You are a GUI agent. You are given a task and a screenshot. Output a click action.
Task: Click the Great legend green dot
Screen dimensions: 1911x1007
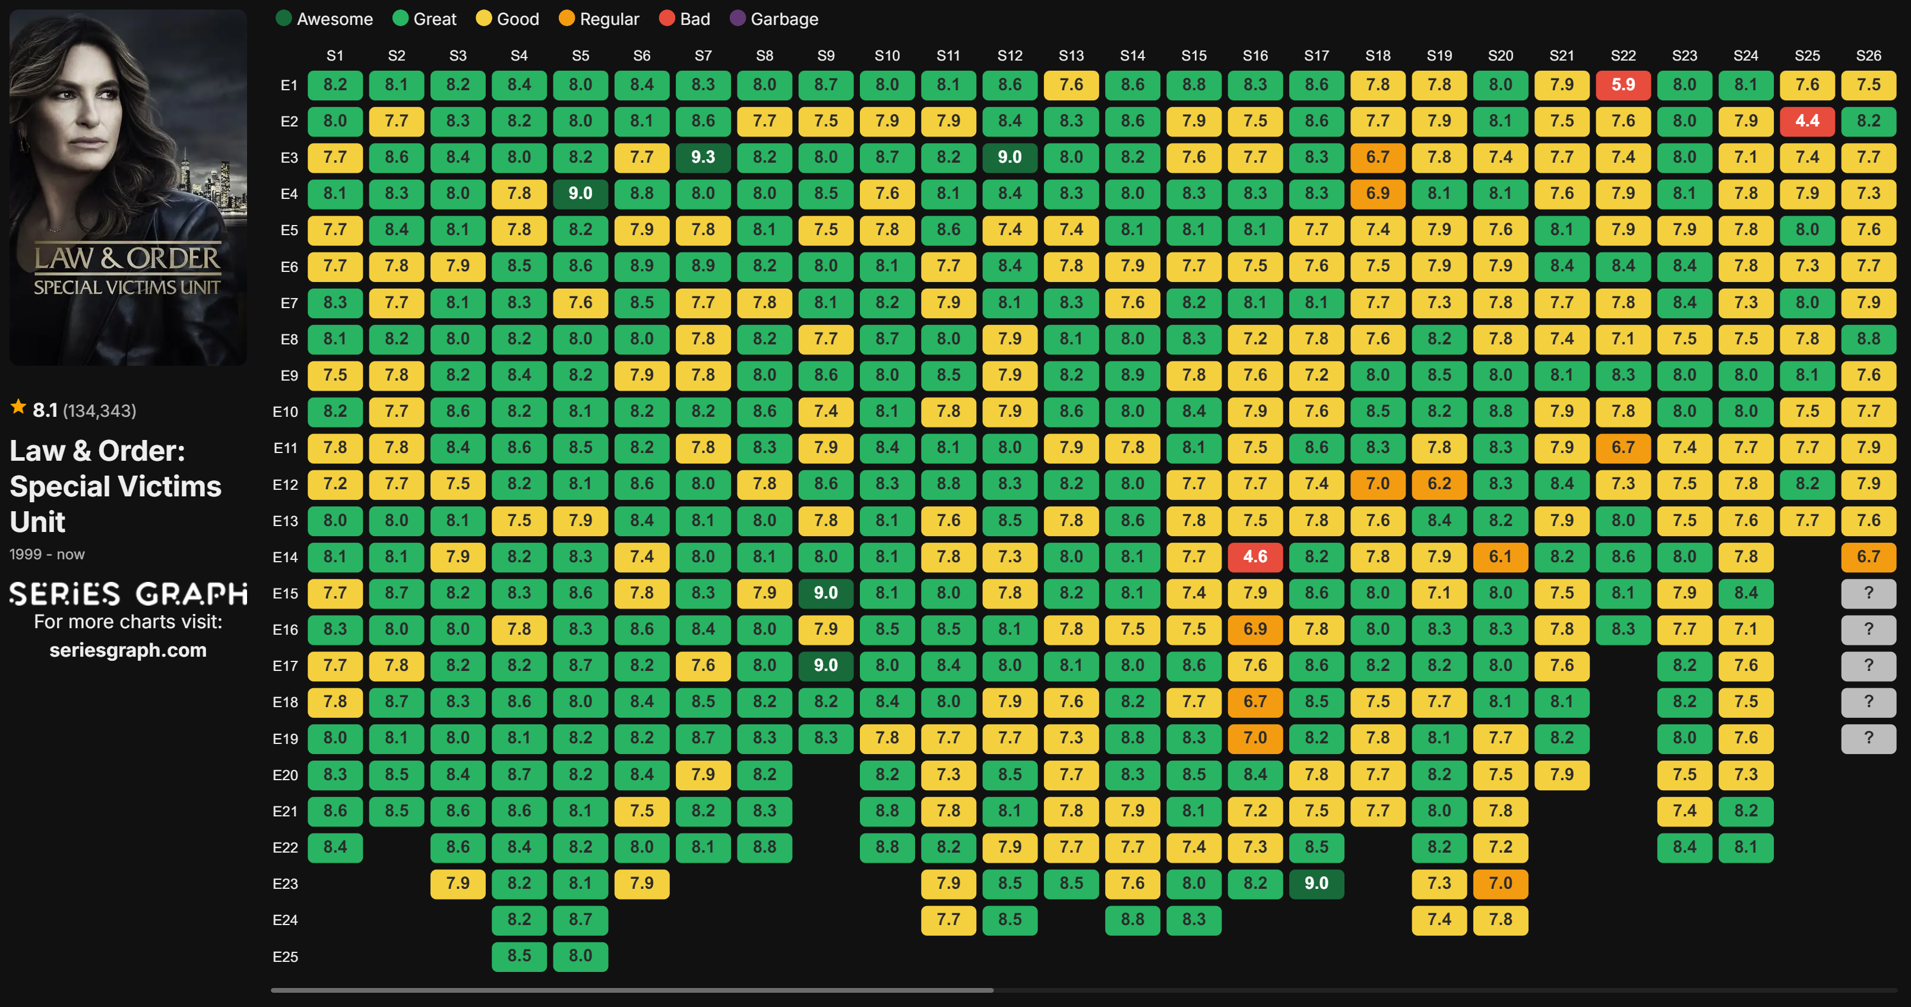tap(401, 18)
